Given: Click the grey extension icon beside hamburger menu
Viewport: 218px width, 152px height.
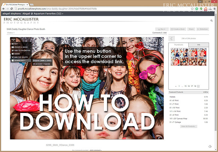Looking at the screenshot, I should coord(210,9).
